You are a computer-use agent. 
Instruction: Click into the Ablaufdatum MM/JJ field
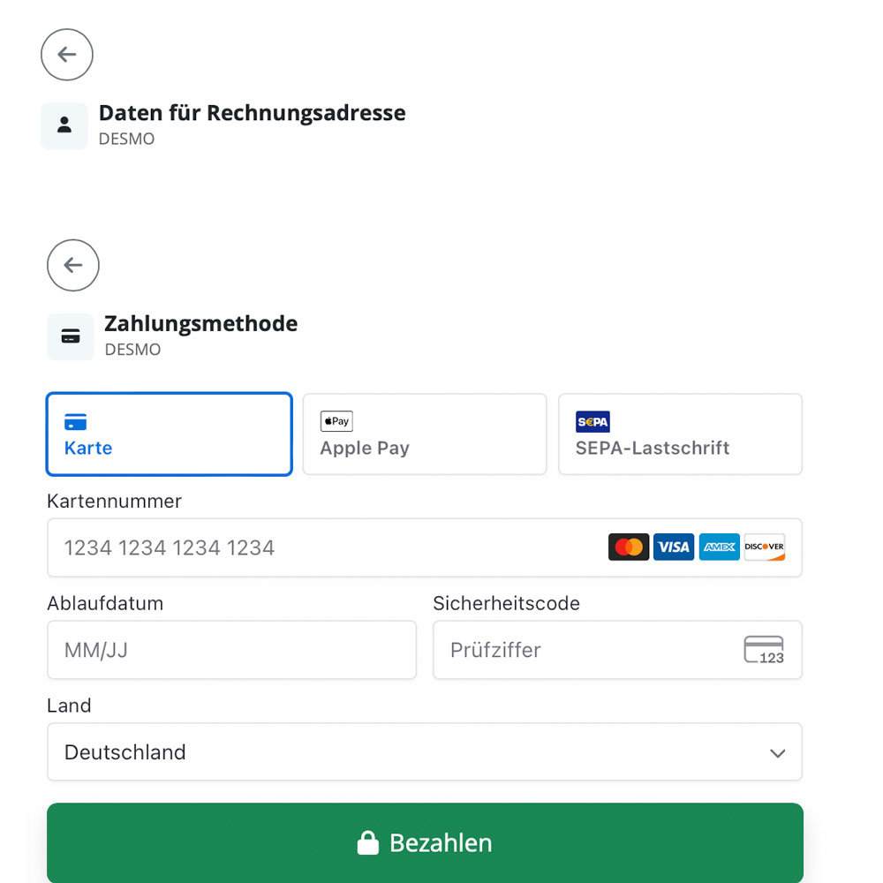(x=231, y=650)
